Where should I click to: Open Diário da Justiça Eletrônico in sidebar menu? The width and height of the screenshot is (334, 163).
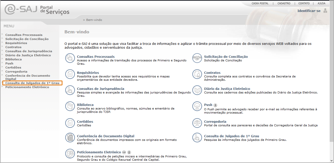pyautogui.click(x=28, y=55)
